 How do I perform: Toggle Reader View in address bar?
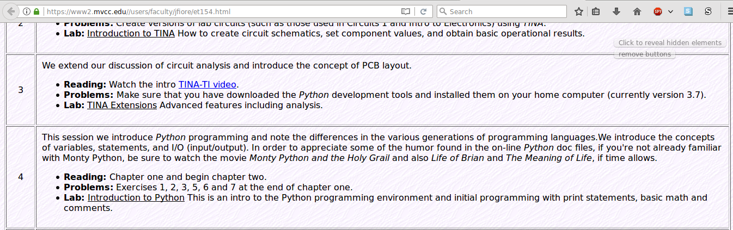point(405,11)
